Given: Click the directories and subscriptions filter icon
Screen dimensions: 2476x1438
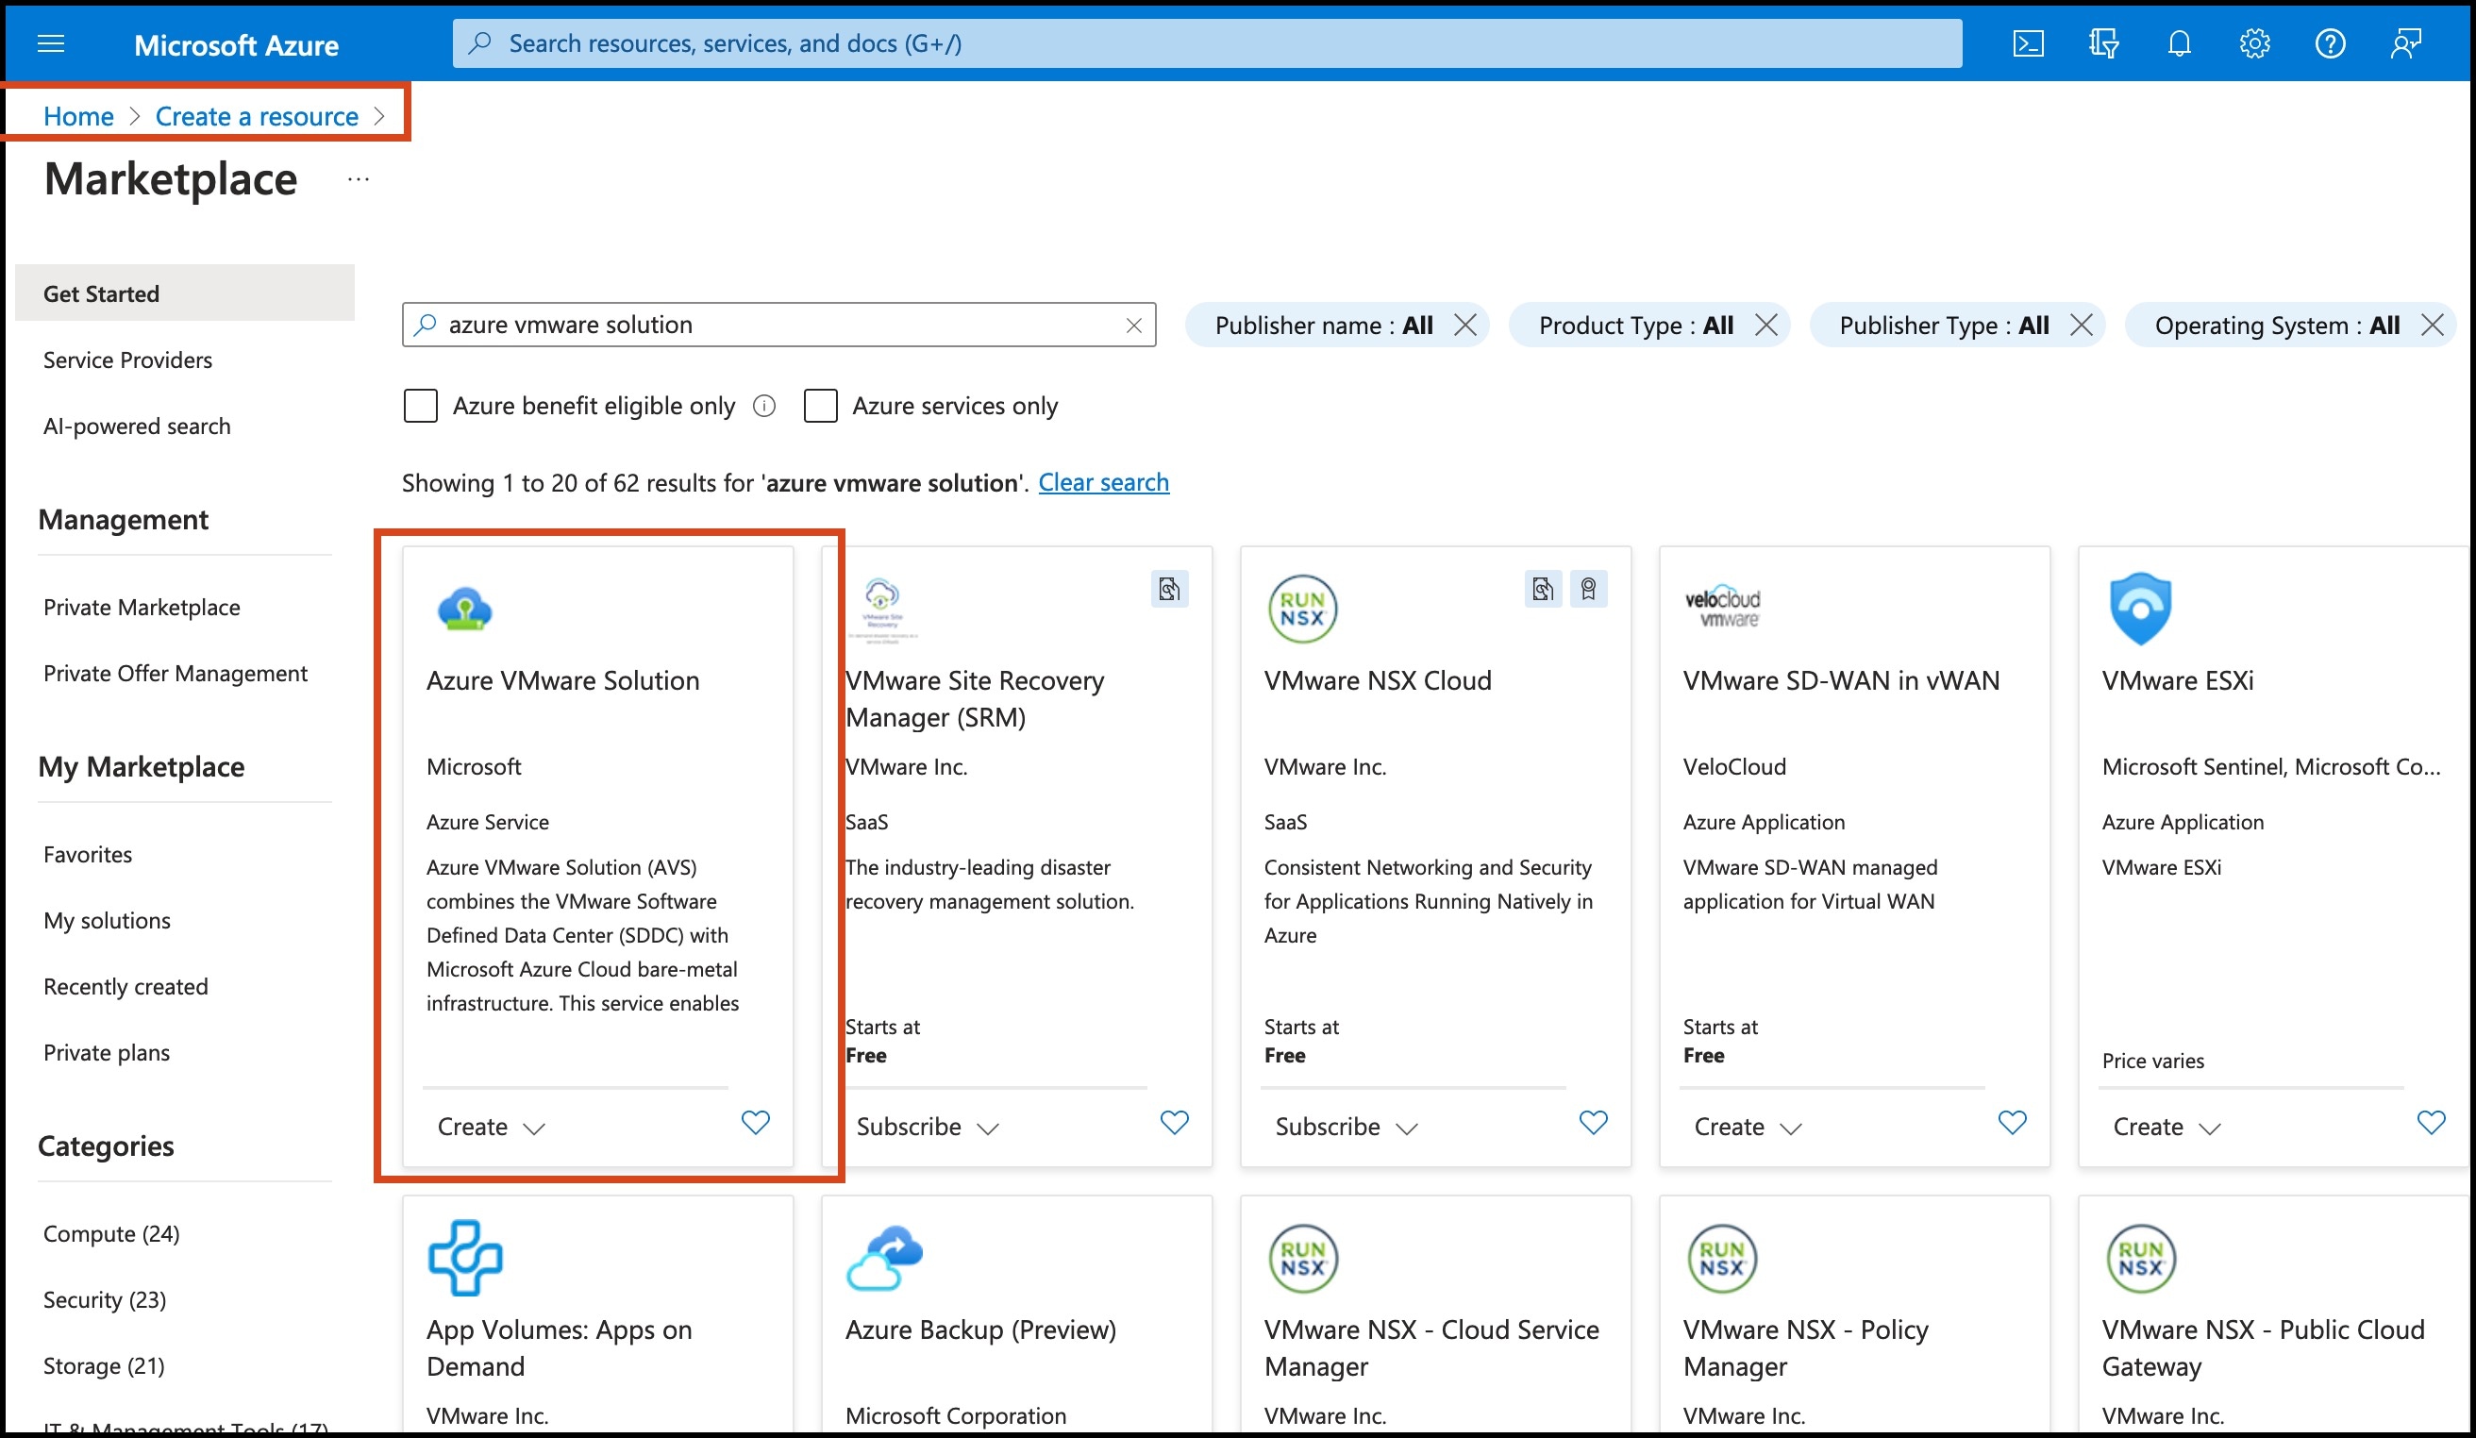Looking at the screenshot, I should tap(2103, 42).
